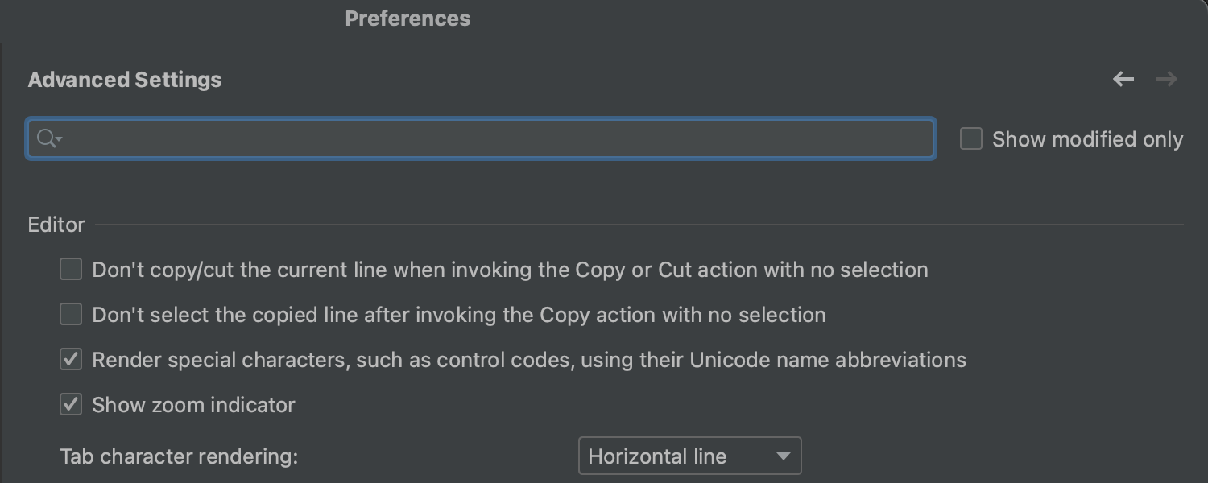Click the Show modified only label text

pos(1087,139)
